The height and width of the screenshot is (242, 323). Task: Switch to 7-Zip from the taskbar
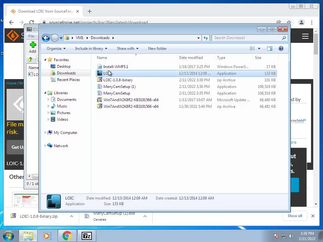86,236
